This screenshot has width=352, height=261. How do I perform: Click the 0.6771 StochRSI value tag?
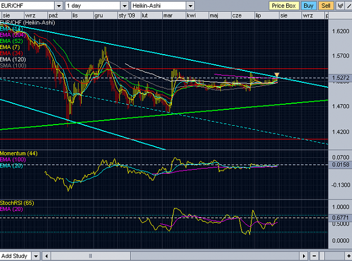coord(340,218)
